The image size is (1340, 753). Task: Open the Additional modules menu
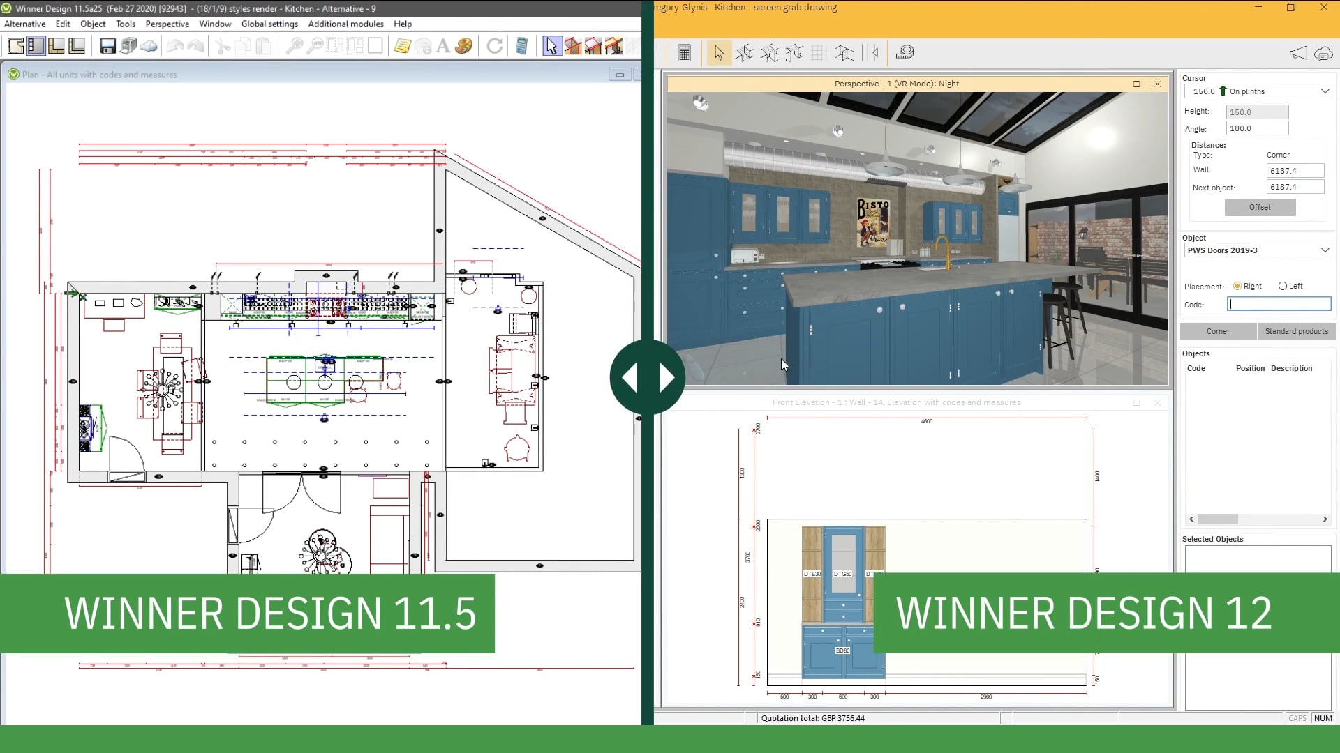346,24
